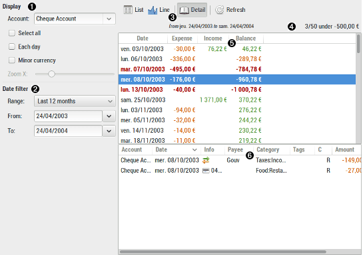This screenshot has height=255, width=363.
Task: Select row lun. 13/10/2003
Action: pos(237,90)
